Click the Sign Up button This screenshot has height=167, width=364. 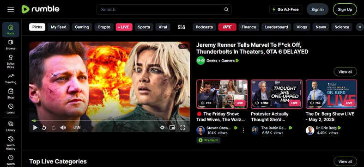pyautogui.click(x=345, y=10)
